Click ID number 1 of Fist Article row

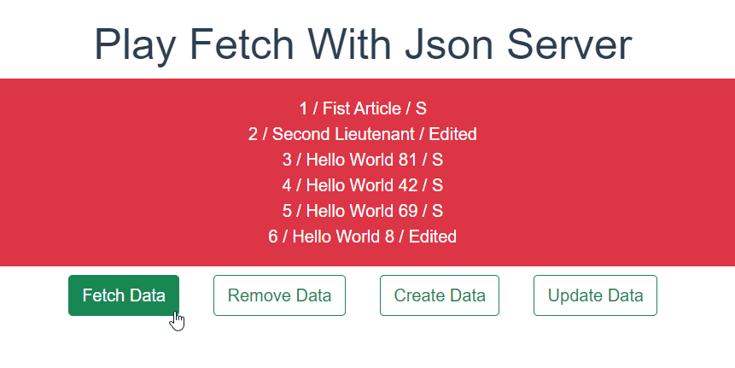pyautogui.click(x=303, y=108)
